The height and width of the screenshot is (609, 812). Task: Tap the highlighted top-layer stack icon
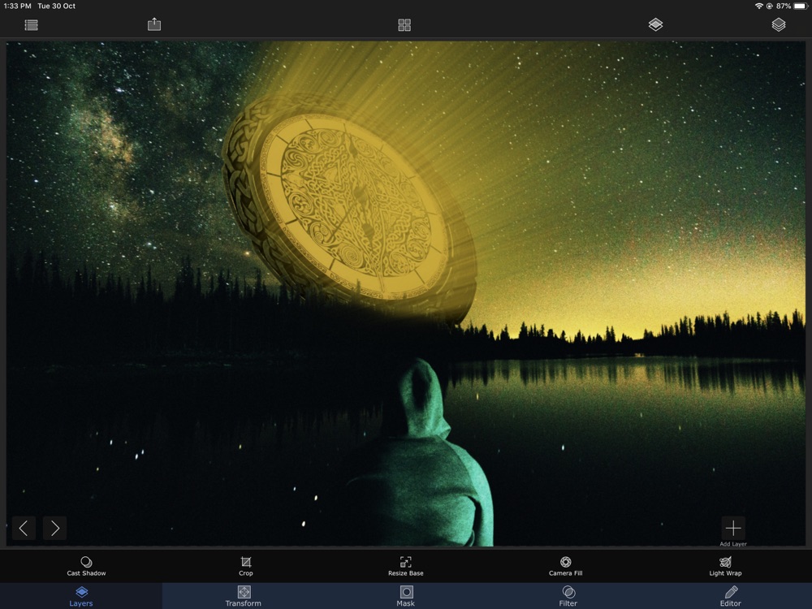coord(655,24)
